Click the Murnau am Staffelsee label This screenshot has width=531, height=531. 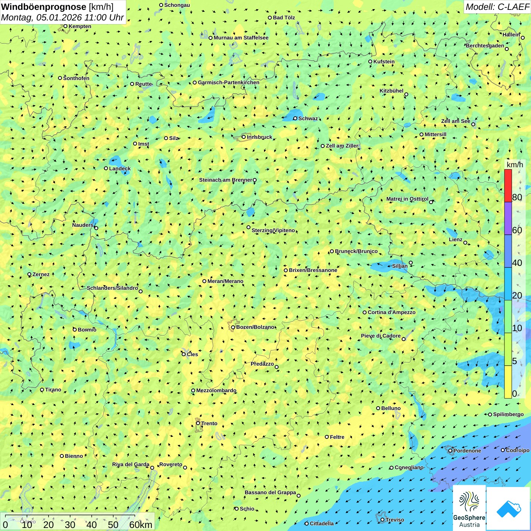coord(241,38)
